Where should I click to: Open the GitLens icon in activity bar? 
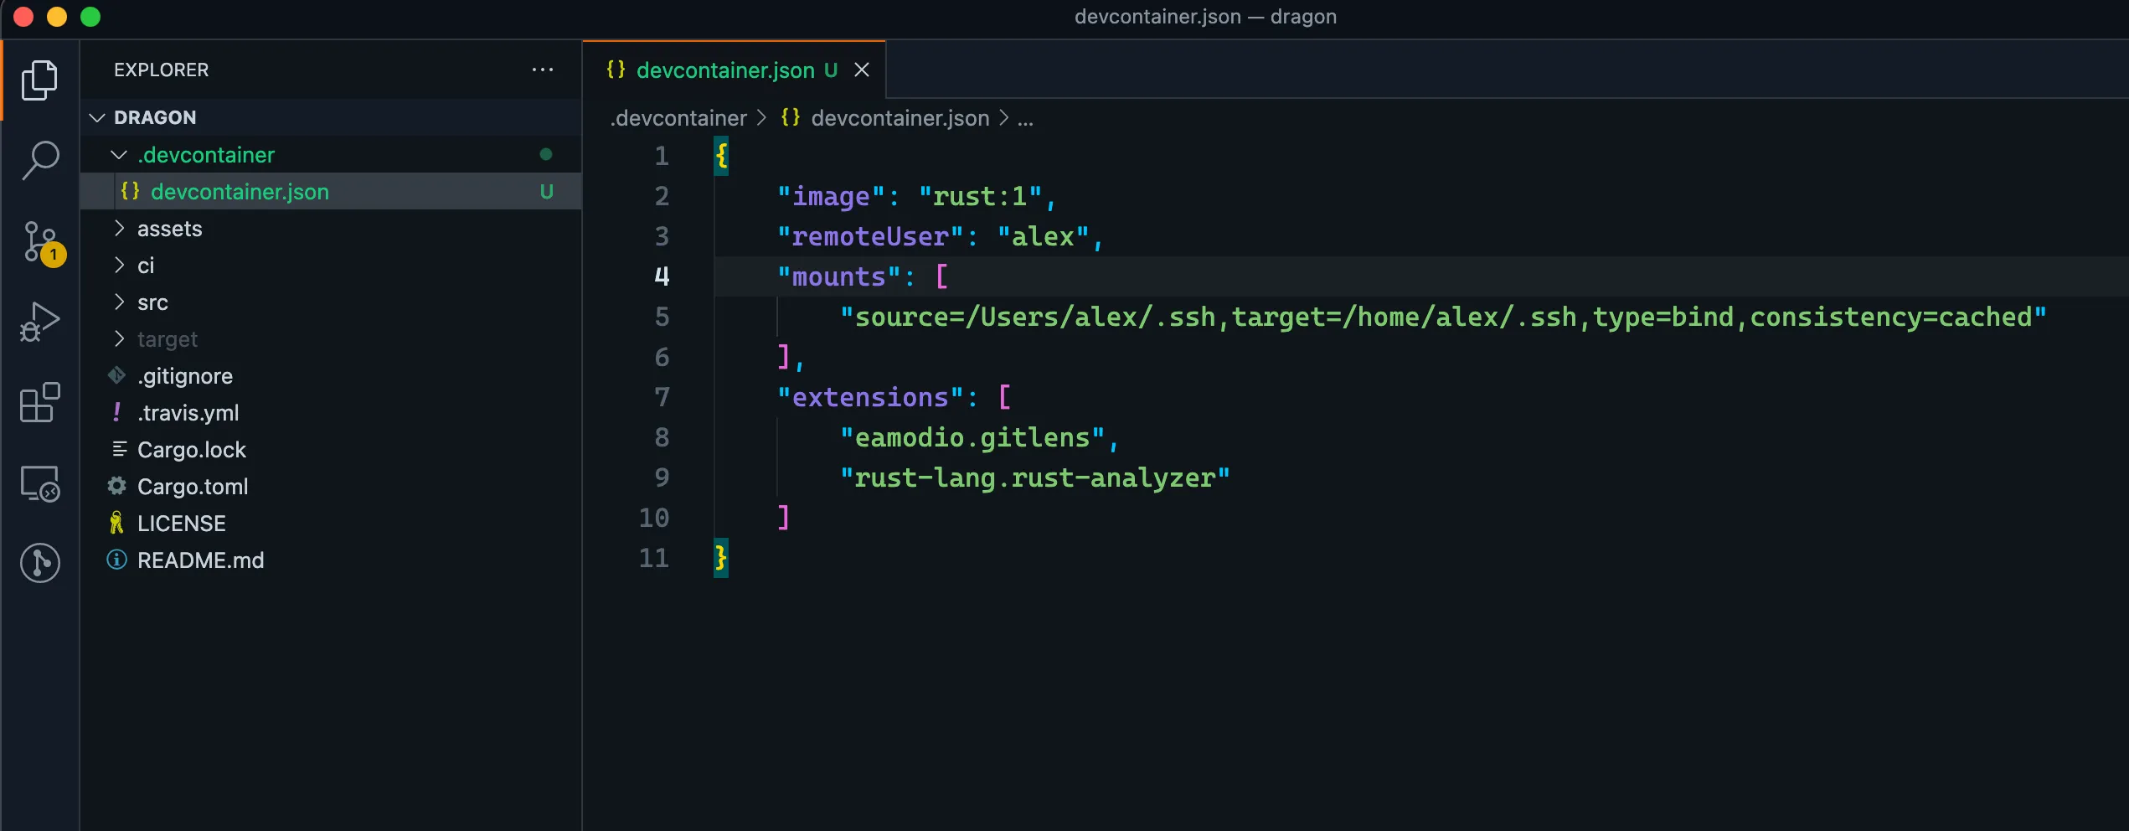[x=39, y=563]
